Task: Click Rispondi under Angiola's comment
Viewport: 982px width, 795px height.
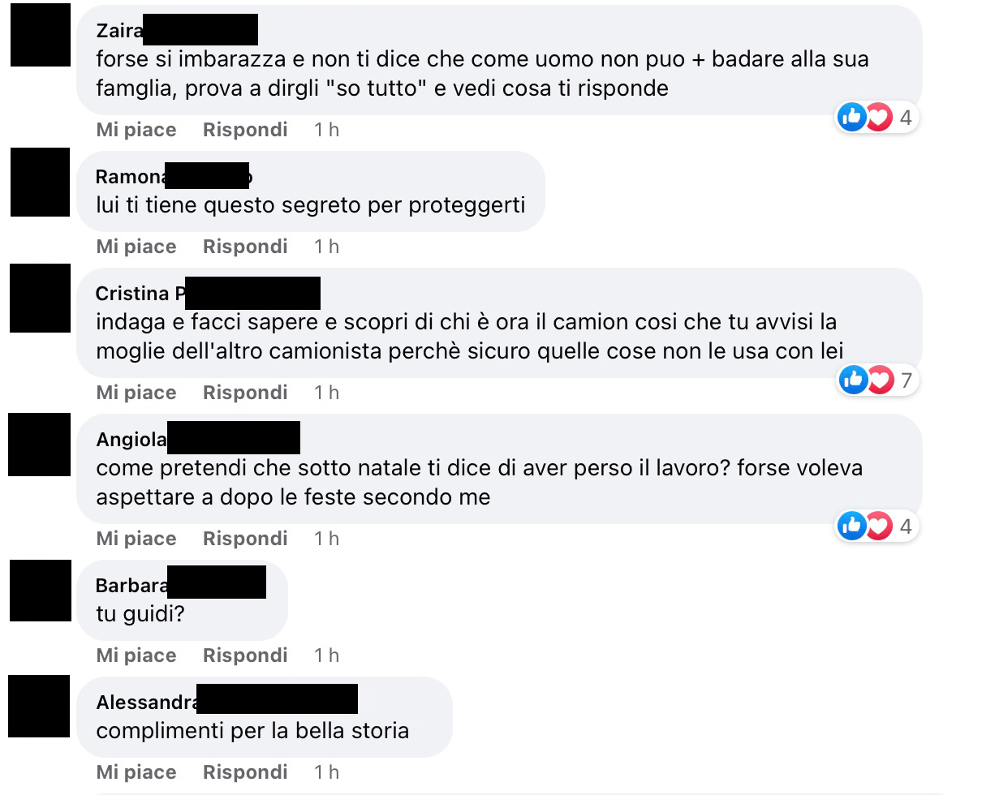Action: tap(245, 539)
